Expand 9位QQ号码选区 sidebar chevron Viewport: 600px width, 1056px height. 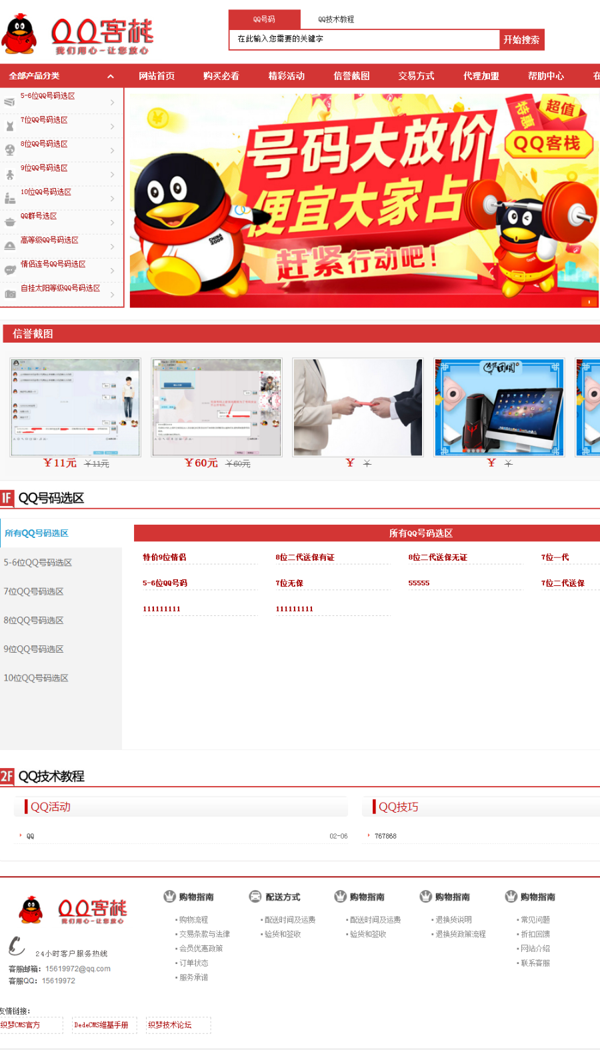coord(112,174)
